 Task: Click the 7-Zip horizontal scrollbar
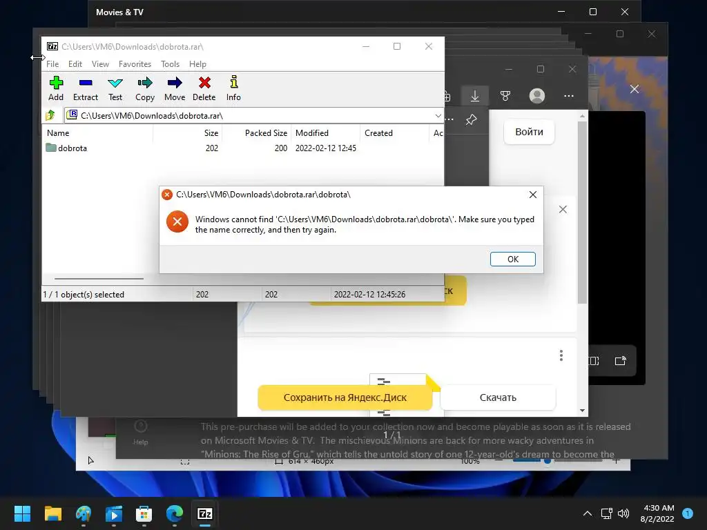click(99, 279)
